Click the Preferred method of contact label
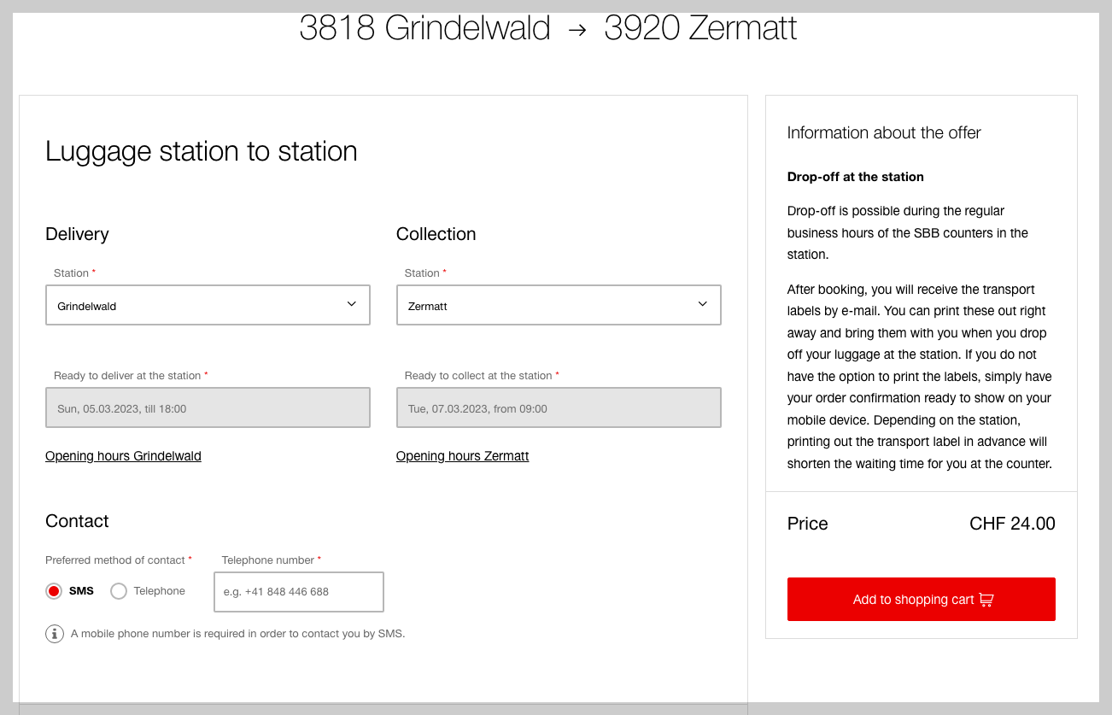Viewport: 1112px width, 715px height. click(x=119, y=560)
